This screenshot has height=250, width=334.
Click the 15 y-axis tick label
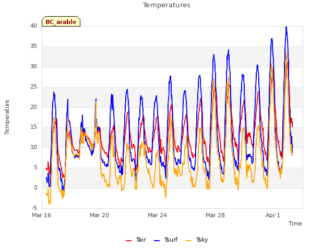(33, 127)
